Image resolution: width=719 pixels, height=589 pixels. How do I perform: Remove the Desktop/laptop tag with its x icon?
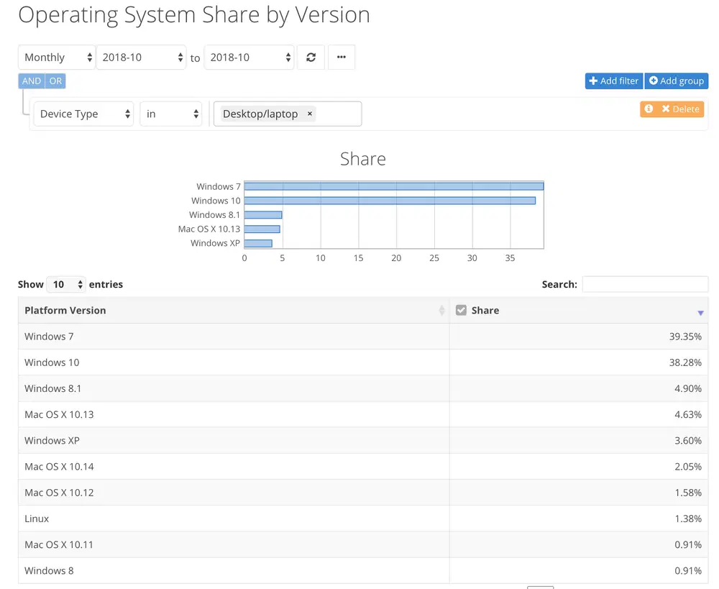(x=309, y=114)
